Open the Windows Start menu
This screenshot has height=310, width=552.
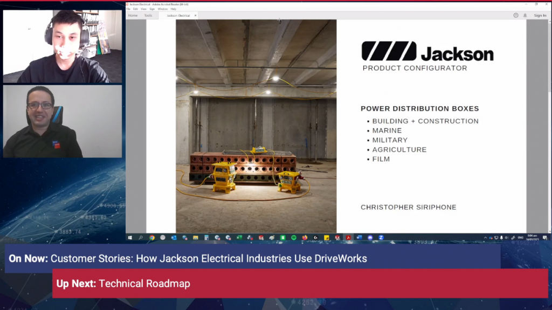pyautogui.click(x=130, y=238)
